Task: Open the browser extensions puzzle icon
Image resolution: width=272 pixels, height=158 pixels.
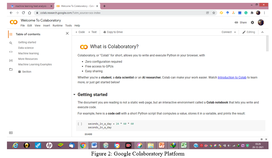Action: [252, 13]
